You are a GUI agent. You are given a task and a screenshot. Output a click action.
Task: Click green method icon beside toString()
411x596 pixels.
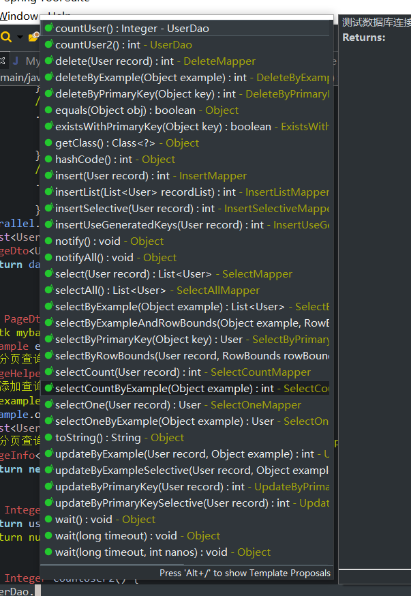tap(48, 437)
